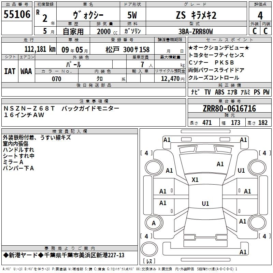The image size is (273, 273).
Task: Click the U1 dent mark on roof
Action: pyautogui.click(x=205, y=203)
